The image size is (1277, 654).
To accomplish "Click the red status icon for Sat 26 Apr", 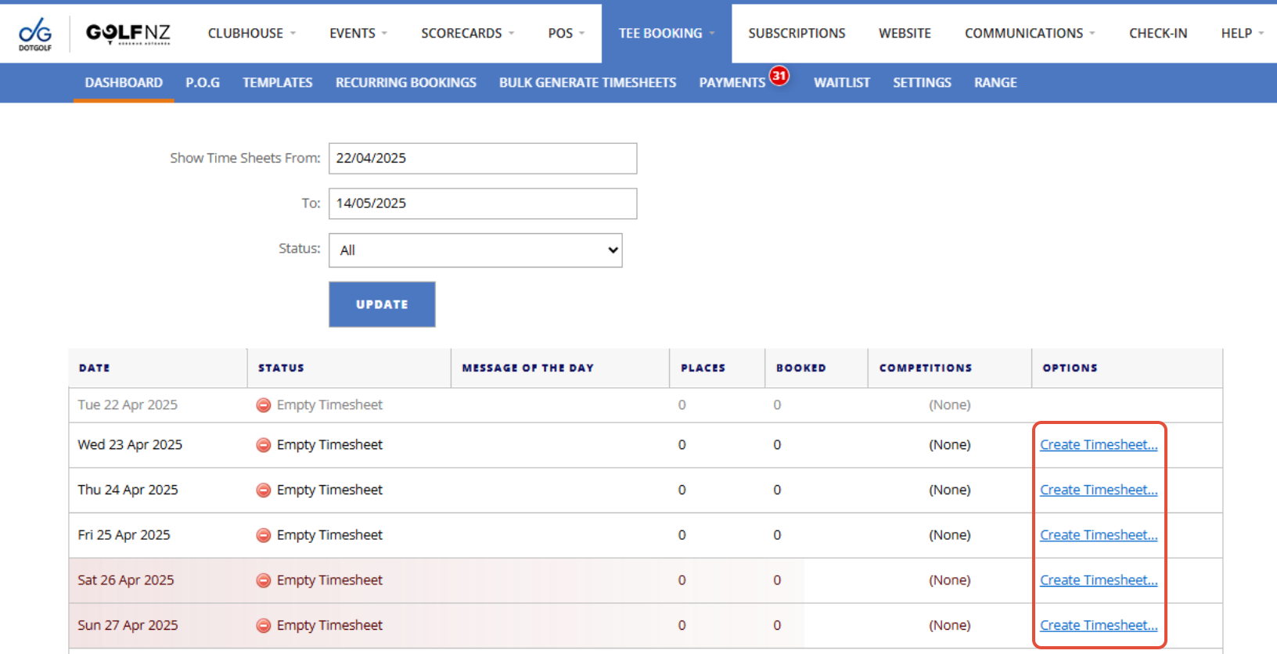I will pos(264,580).
